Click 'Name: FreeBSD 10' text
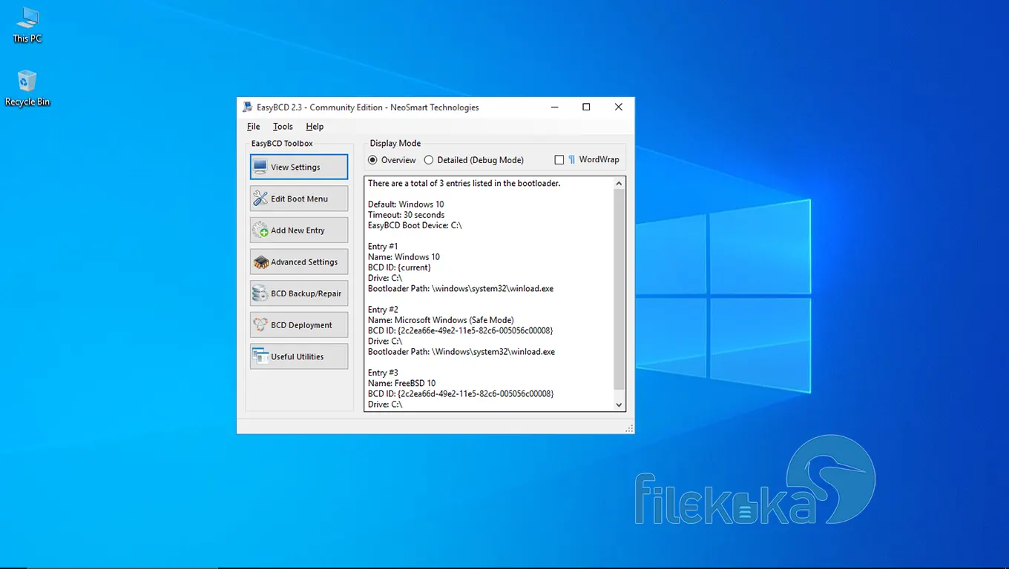 [x=401, y=383]
